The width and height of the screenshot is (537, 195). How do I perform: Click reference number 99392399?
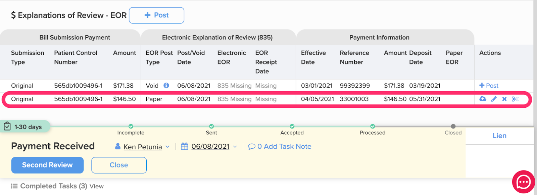click(x=355, y=86)
